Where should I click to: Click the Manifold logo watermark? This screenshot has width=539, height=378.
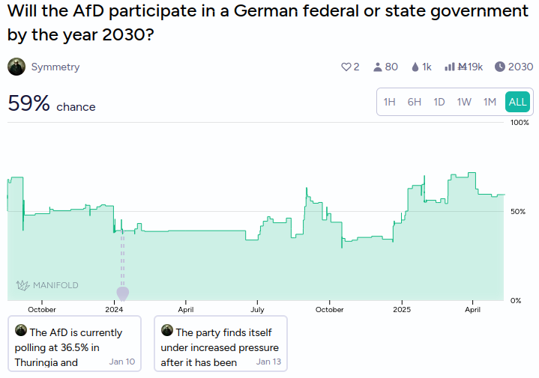(x=47, y=285)
